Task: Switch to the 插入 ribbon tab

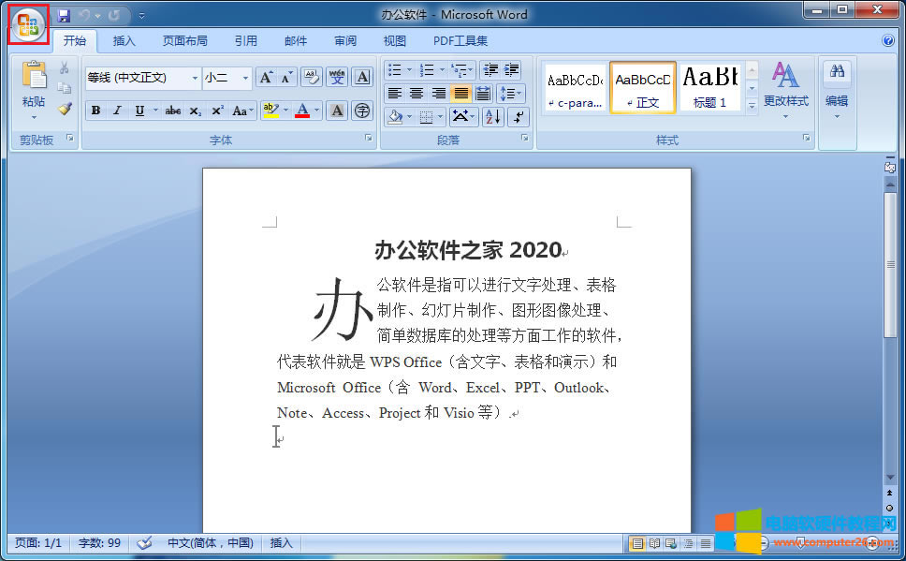Action: click(x=124, y=40)
